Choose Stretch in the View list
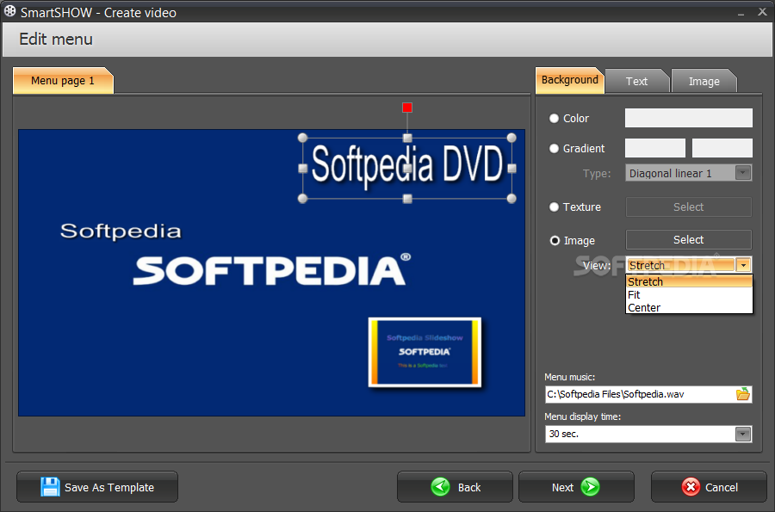The width and height of the screenshot is (775, 512). [x=689, y=281]
